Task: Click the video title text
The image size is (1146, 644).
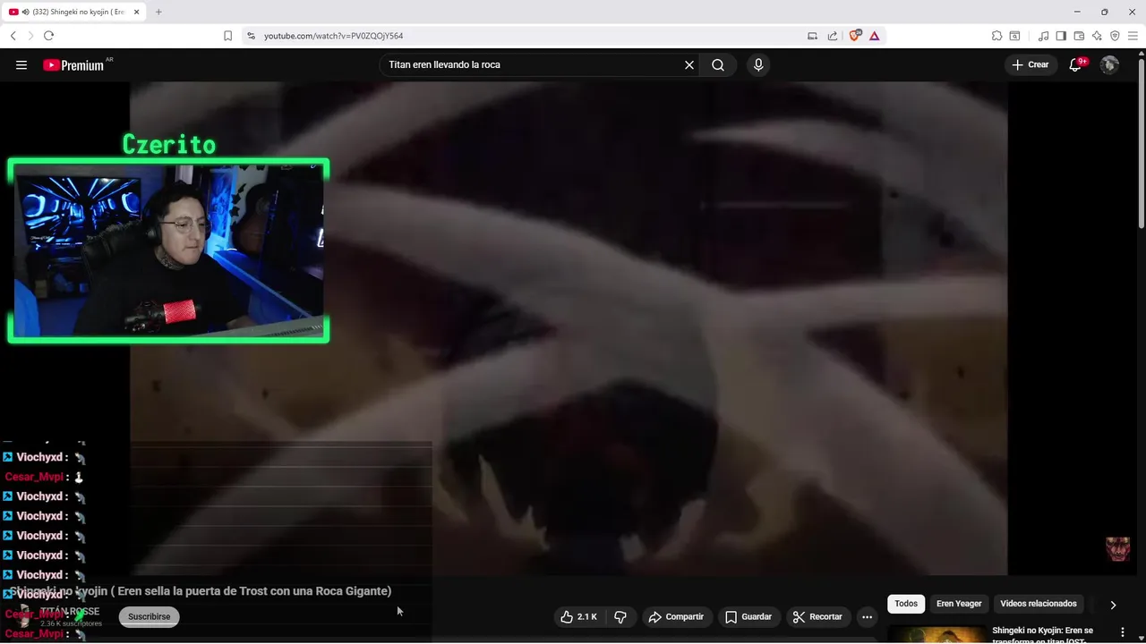Action: click(201, 591)
